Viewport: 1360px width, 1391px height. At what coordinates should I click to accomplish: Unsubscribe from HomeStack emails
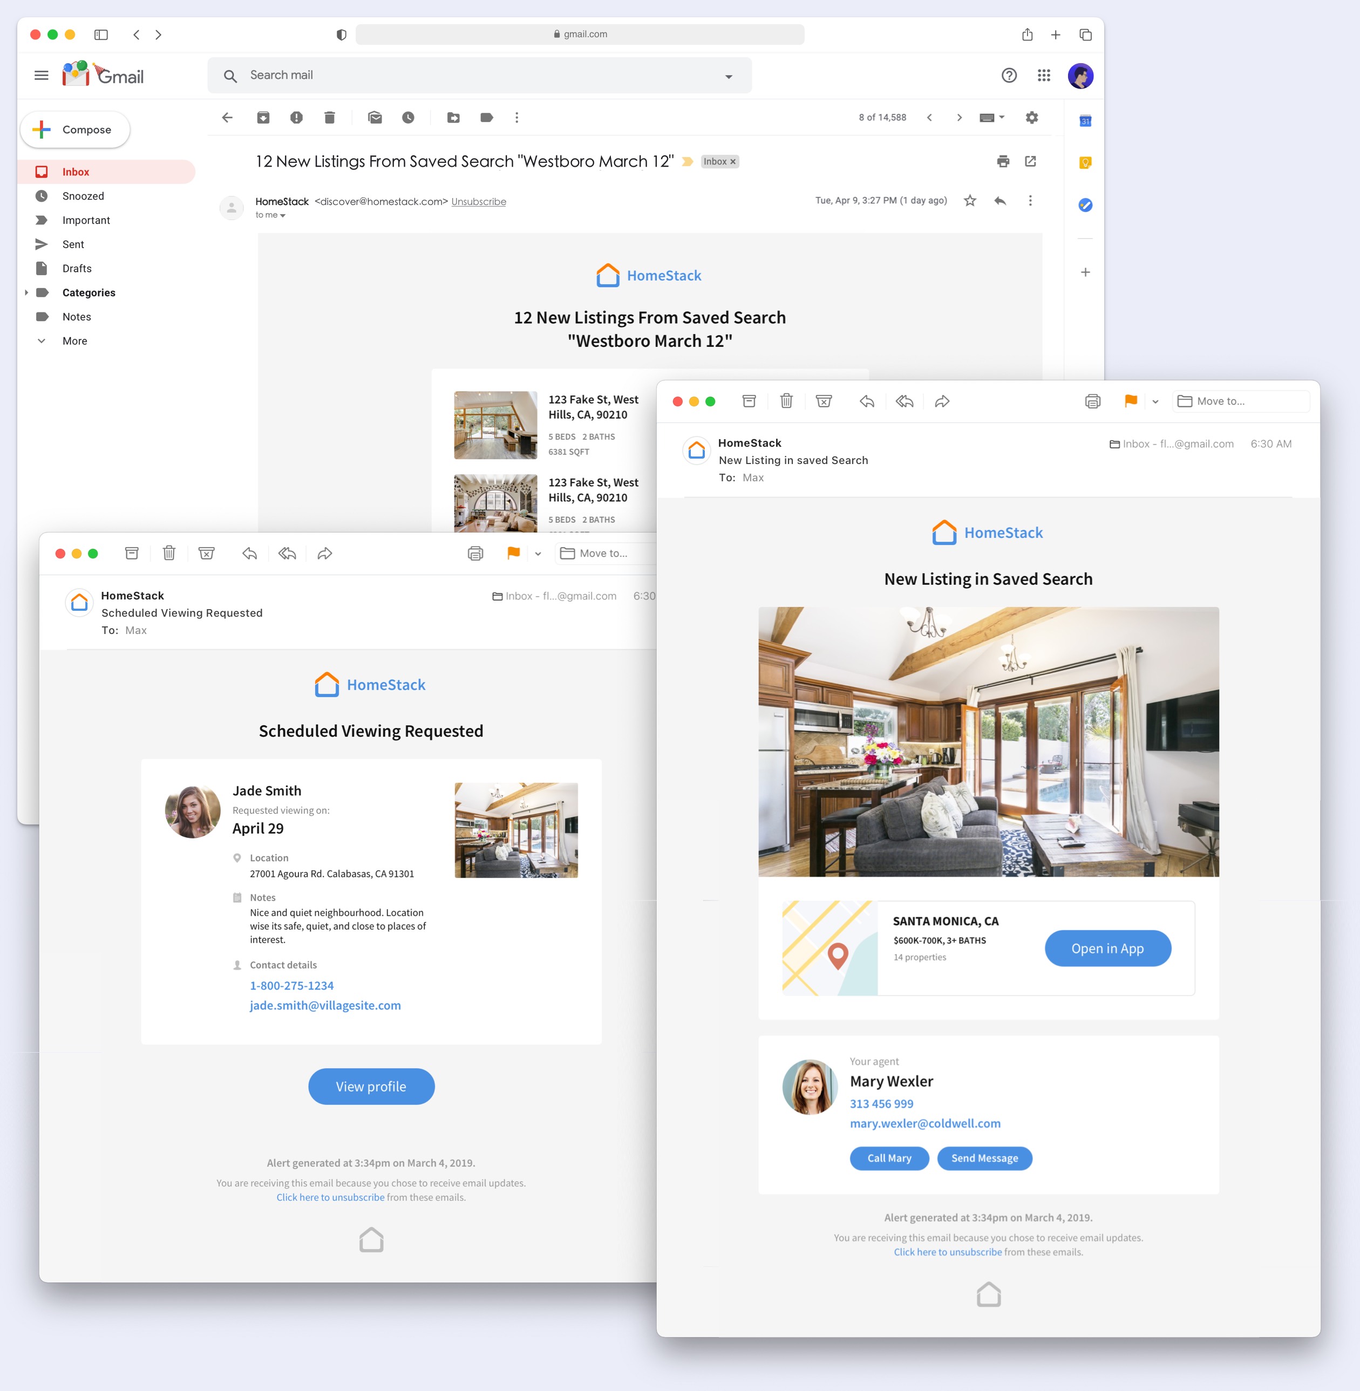pyautogui.click(x=478, y=201)
